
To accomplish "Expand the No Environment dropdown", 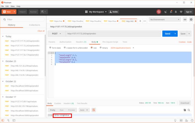I will (x=165, y=19).
